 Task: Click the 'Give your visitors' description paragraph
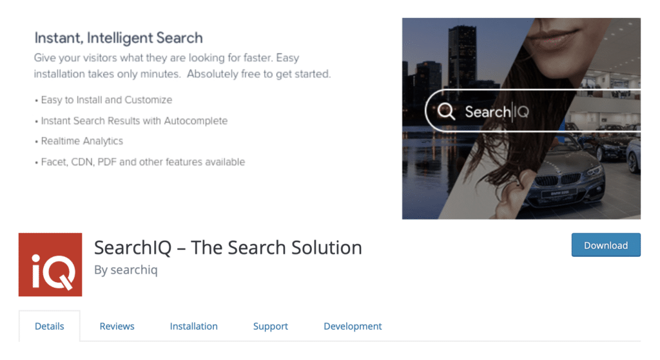pyautogui.click(x=182, y=66)
